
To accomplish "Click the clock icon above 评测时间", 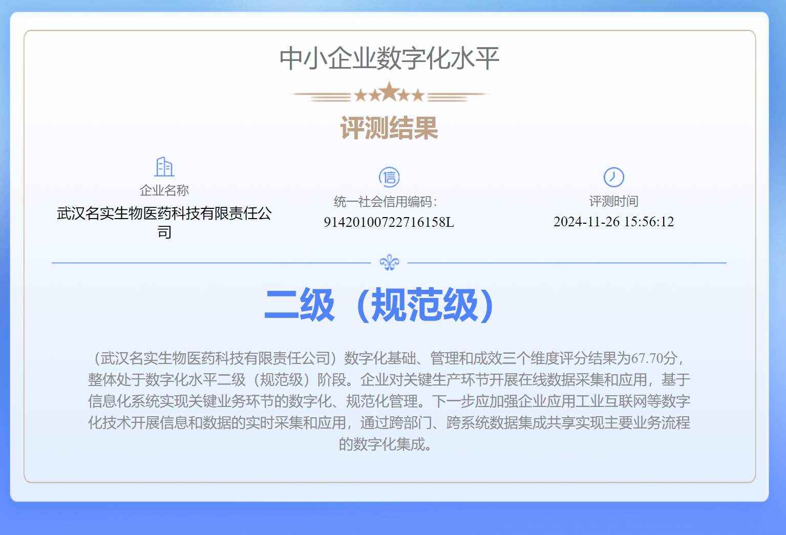I will click(x=613, y=177).
